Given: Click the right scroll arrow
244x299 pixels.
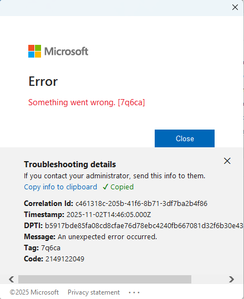Looking at the screenshot, I should 231,279.
